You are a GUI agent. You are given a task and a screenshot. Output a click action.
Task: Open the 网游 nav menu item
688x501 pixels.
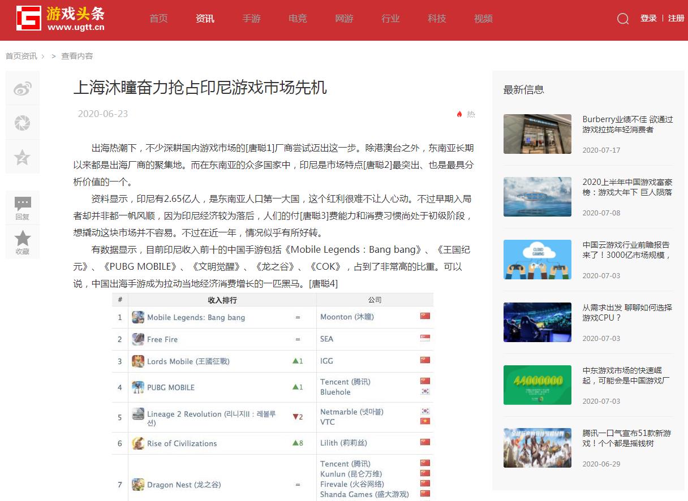(344, 19)
